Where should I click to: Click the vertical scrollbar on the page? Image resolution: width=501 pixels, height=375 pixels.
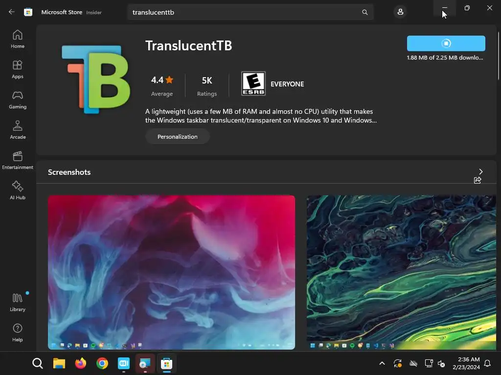coord(499,56)
